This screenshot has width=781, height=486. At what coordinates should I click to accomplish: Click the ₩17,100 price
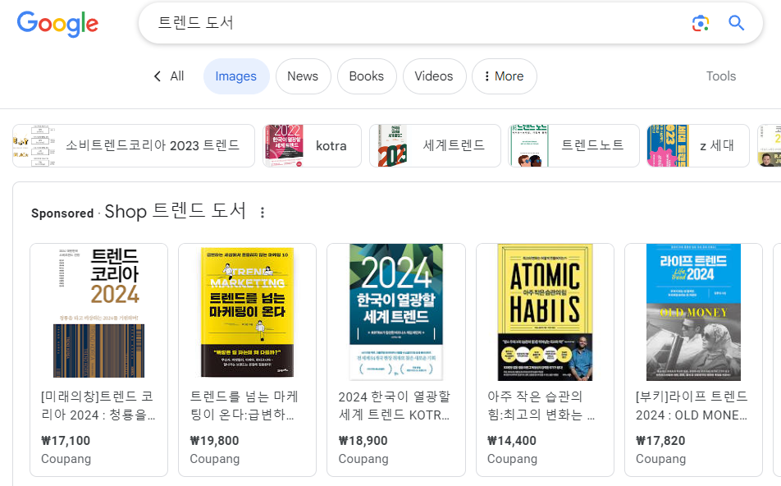click(66, 441)
